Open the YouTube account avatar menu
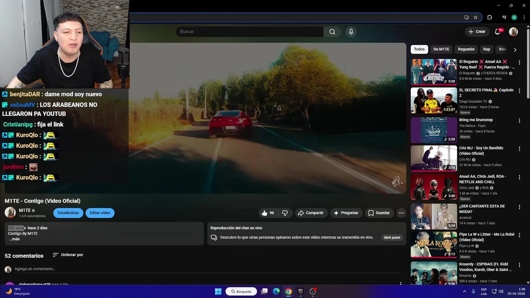Image resolution: width=530 pixels, height=298 pixels. coord(513,31)
